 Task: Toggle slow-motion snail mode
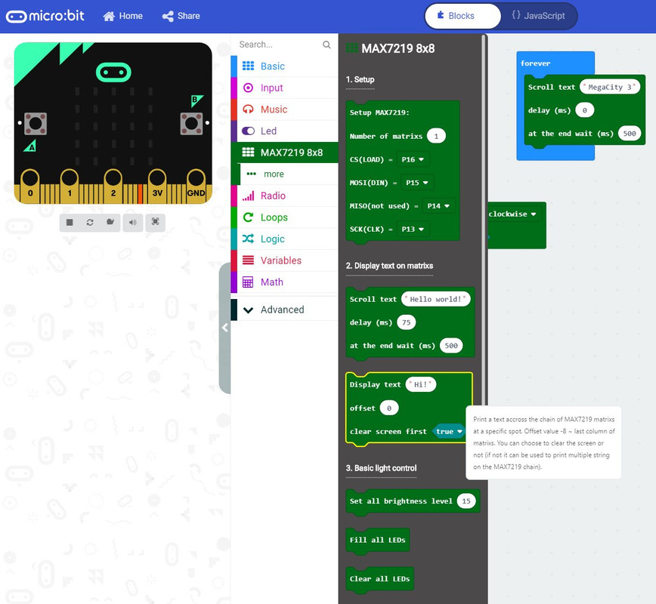pos(110,223)
